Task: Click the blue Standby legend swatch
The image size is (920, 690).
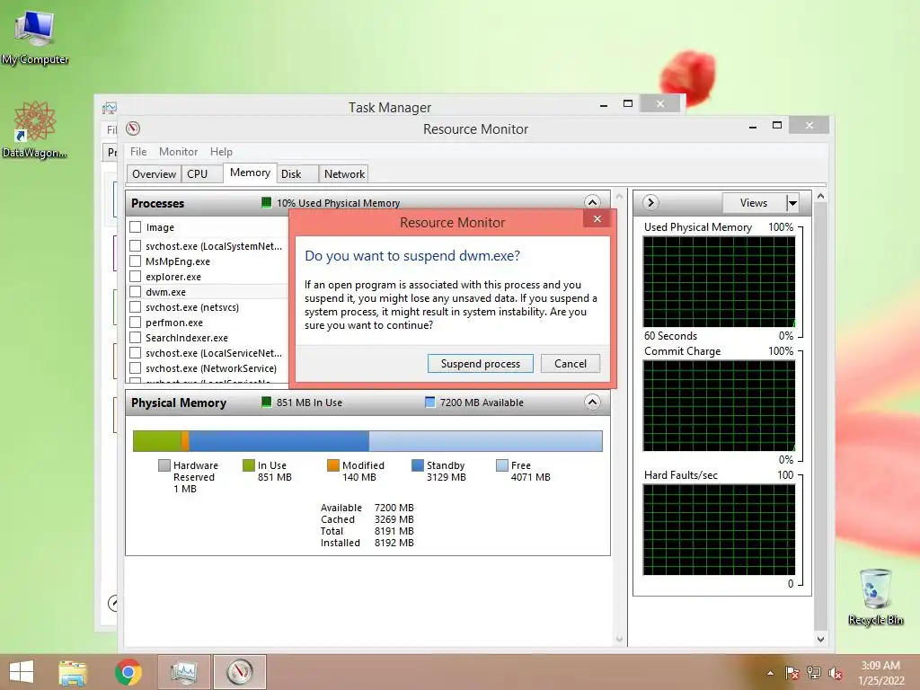Action: pos(418,465)
